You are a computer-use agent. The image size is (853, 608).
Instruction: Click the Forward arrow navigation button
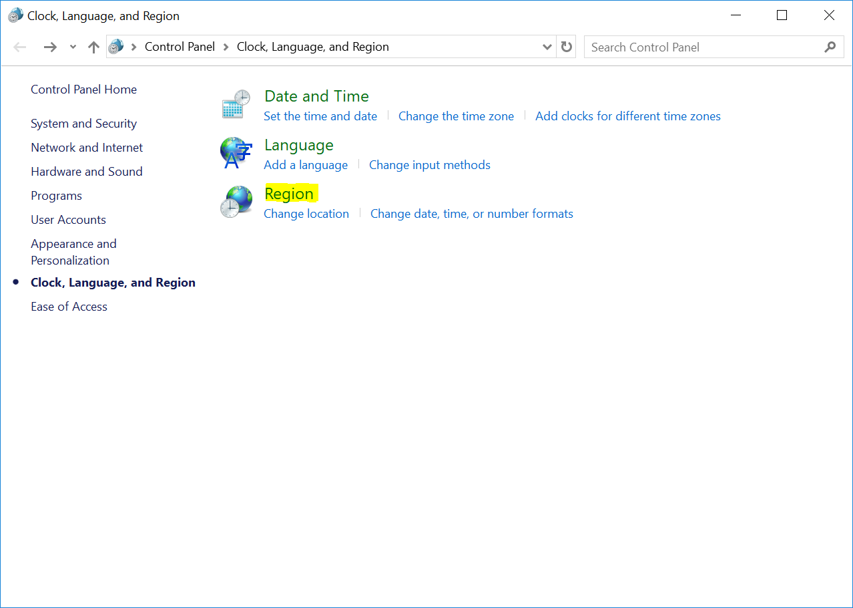tap(50, 47)
